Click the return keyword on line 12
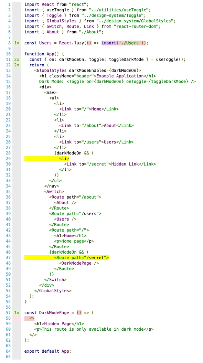Image resolution: width=203 pixels, height=363 pixels. 37,65
